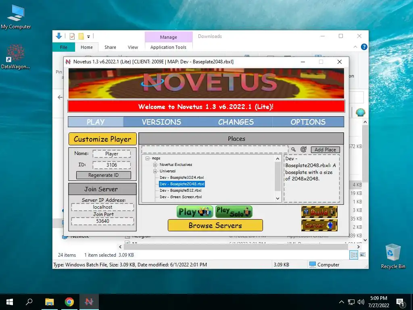Select Dev - Baseplate1024.rbxl
Screen dimensions: 413x310
coord(181,178)
